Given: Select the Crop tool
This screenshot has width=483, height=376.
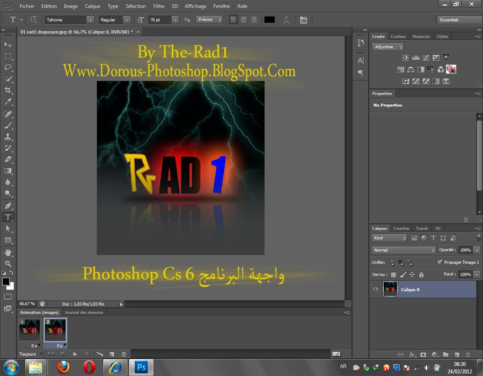Looking at the screenshot, I should [x=8, y=90].
